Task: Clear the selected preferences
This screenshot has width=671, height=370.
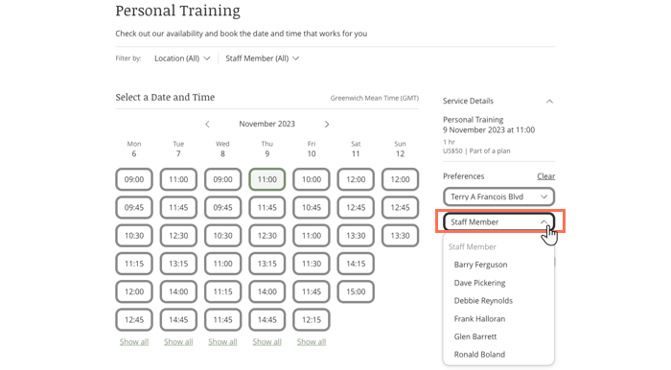Action: coord(546,176)
